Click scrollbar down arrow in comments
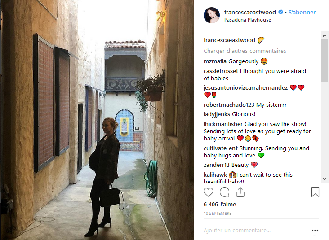Viewport: 329px width, 240px height. click(325, 179)
